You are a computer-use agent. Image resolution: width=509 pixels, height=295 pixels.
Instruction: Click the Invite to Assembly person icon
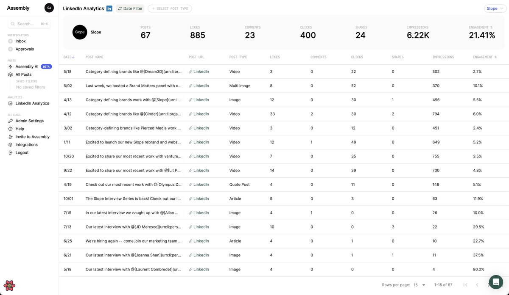tap(11, 137)
